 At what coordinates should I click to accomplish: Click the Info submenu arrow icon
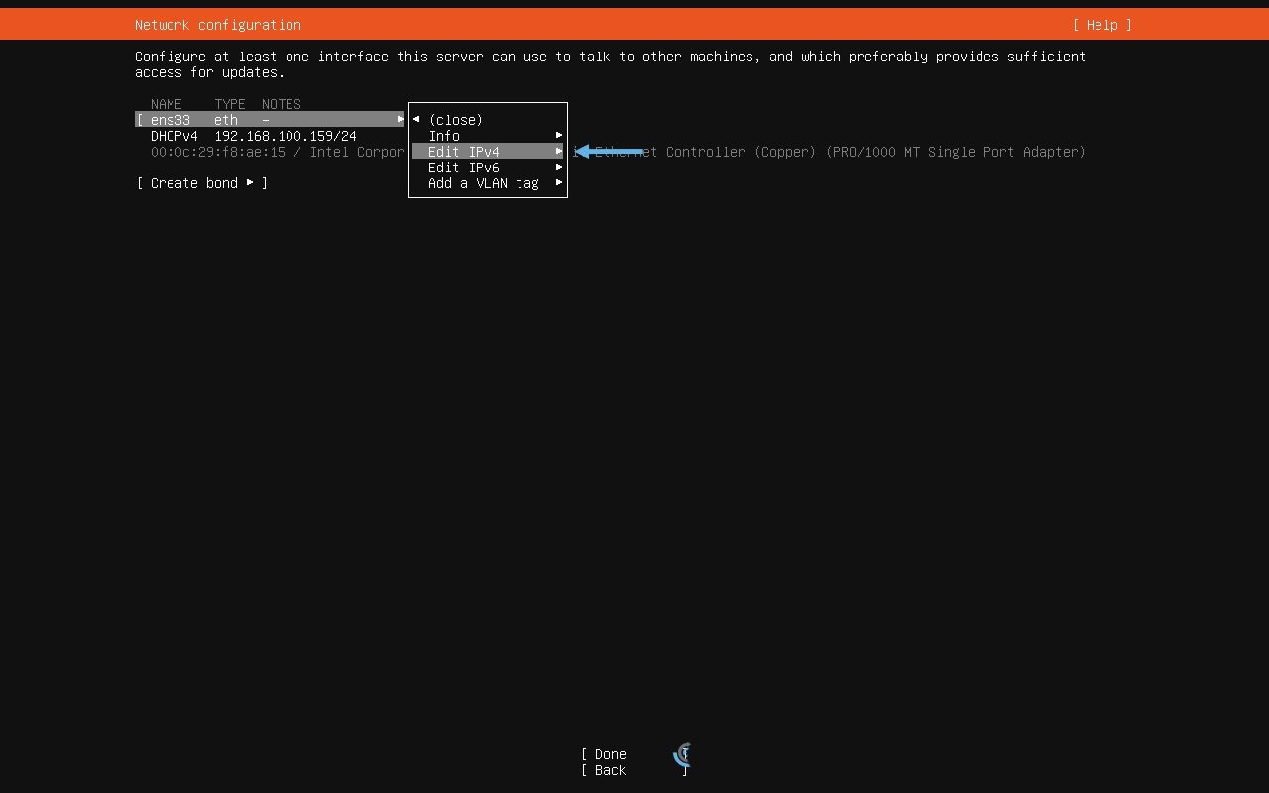tap(559, 136)
